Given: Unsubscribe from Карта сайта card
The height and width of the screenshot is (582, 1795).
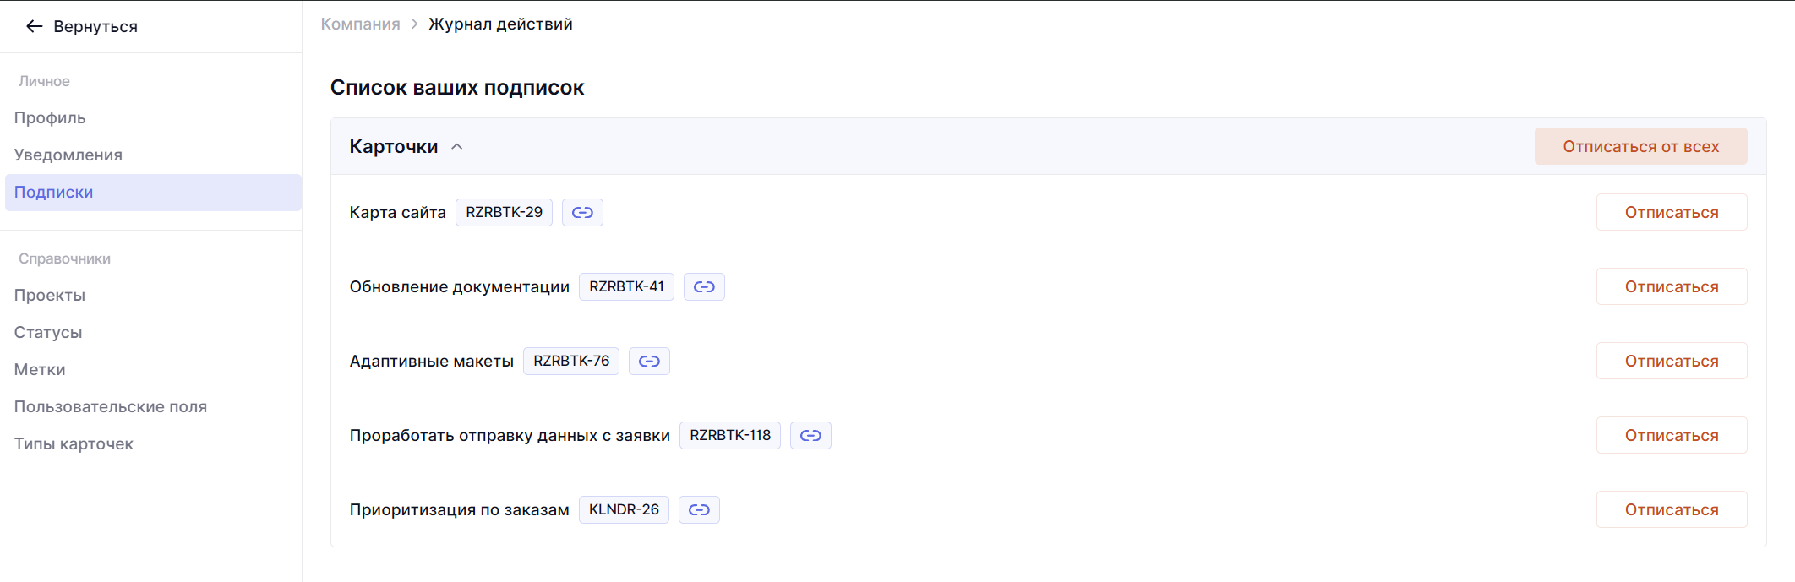Looking at the screenshot, I should pyautogui.click(x=1671, y=213).
